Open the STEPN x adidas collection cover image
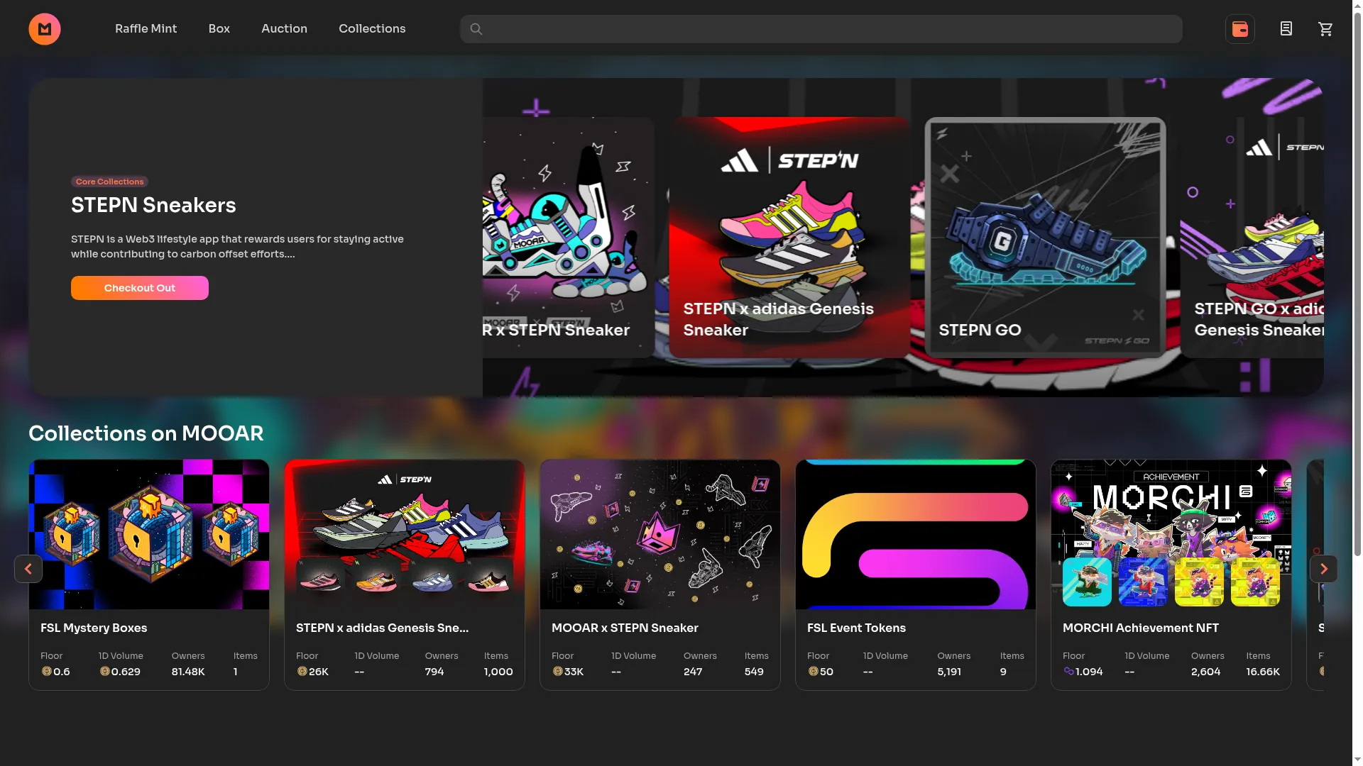This screenshot has height=766, width=1363. [x=405, y=534]
